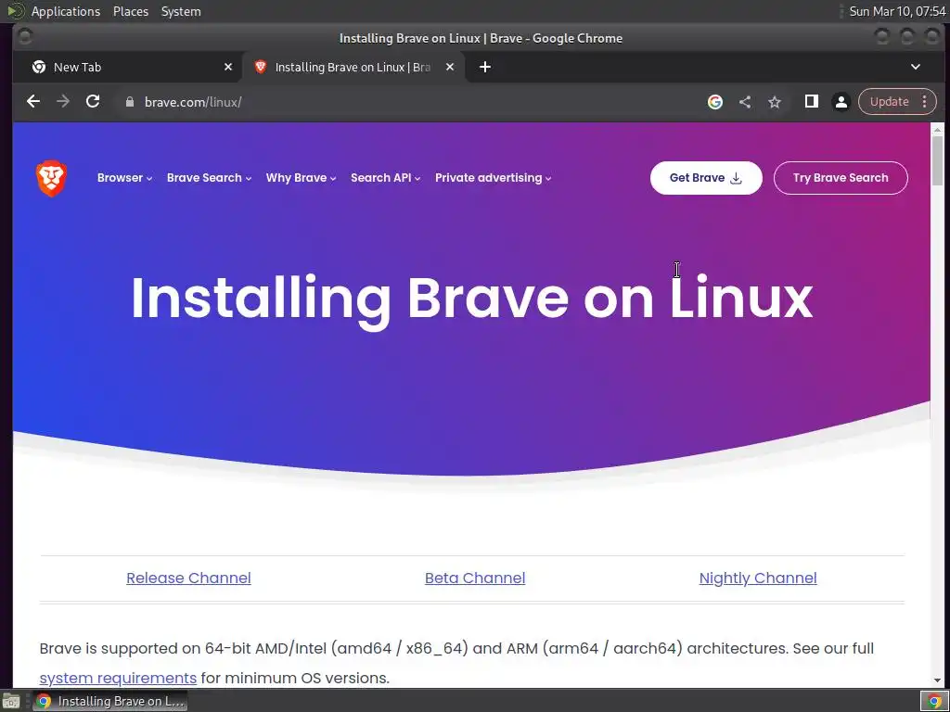The width and height of the screenshot is (950, 712).
Task: Click the Chrome icon in bottom-right panel
Action: point(934,701)
